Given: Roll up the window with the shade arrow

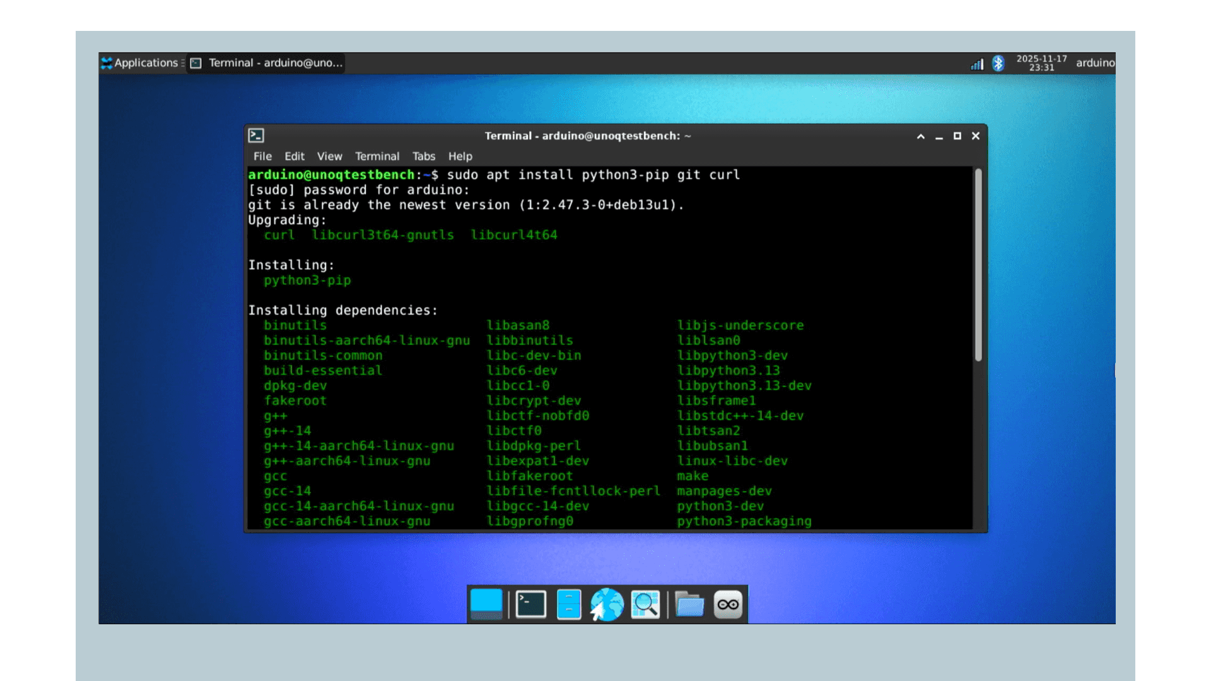Looking at the screenshot, I should coord(921,135).
